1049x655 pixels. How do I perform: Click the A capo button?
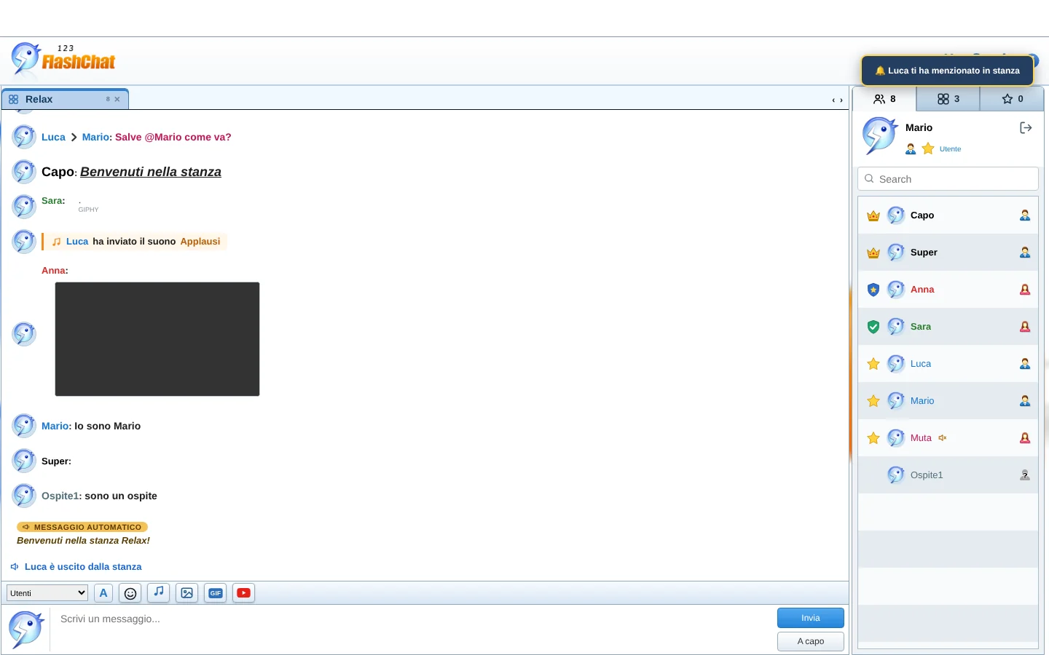click(x=811, y=641)
